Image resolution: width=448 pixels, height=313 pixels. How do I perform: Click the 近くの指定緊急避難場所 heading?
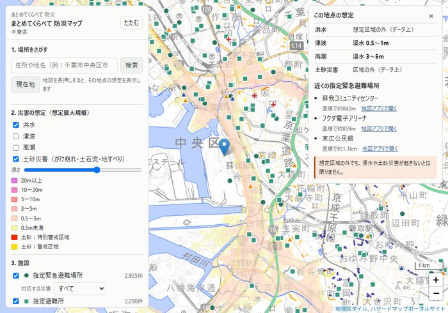tap(347, 86)
